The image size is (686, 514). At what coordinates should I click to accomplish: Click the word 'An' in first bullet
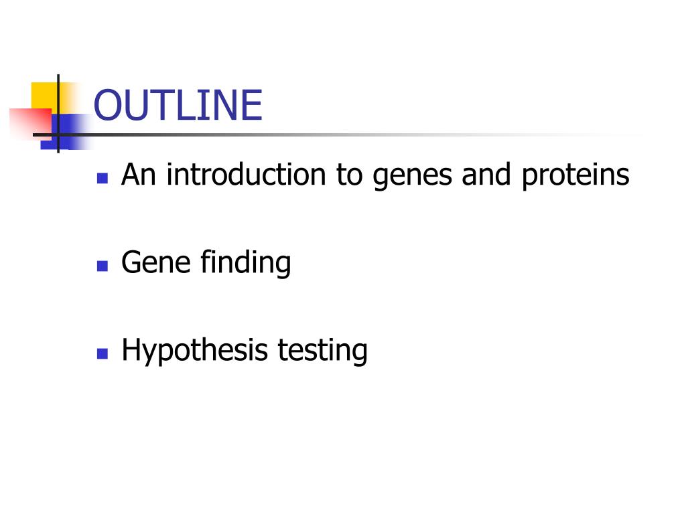click(139, 175)
